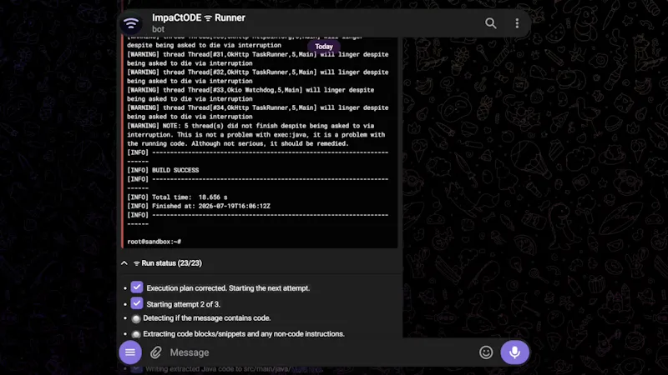
Task: Open the three-dot chat options menu
Action: point(517,23)
